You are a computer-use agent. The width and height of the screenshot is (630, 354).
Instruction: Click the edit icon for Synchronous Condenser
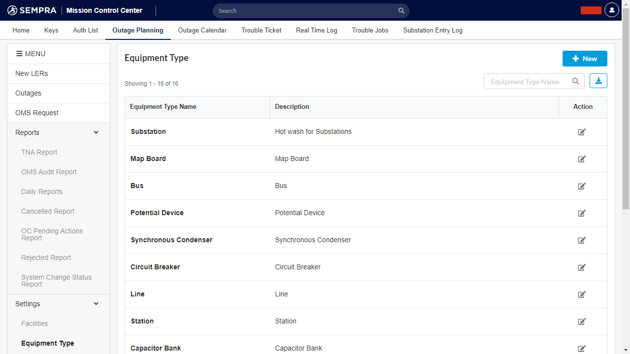pyautogui.click(x=581, y=240)
